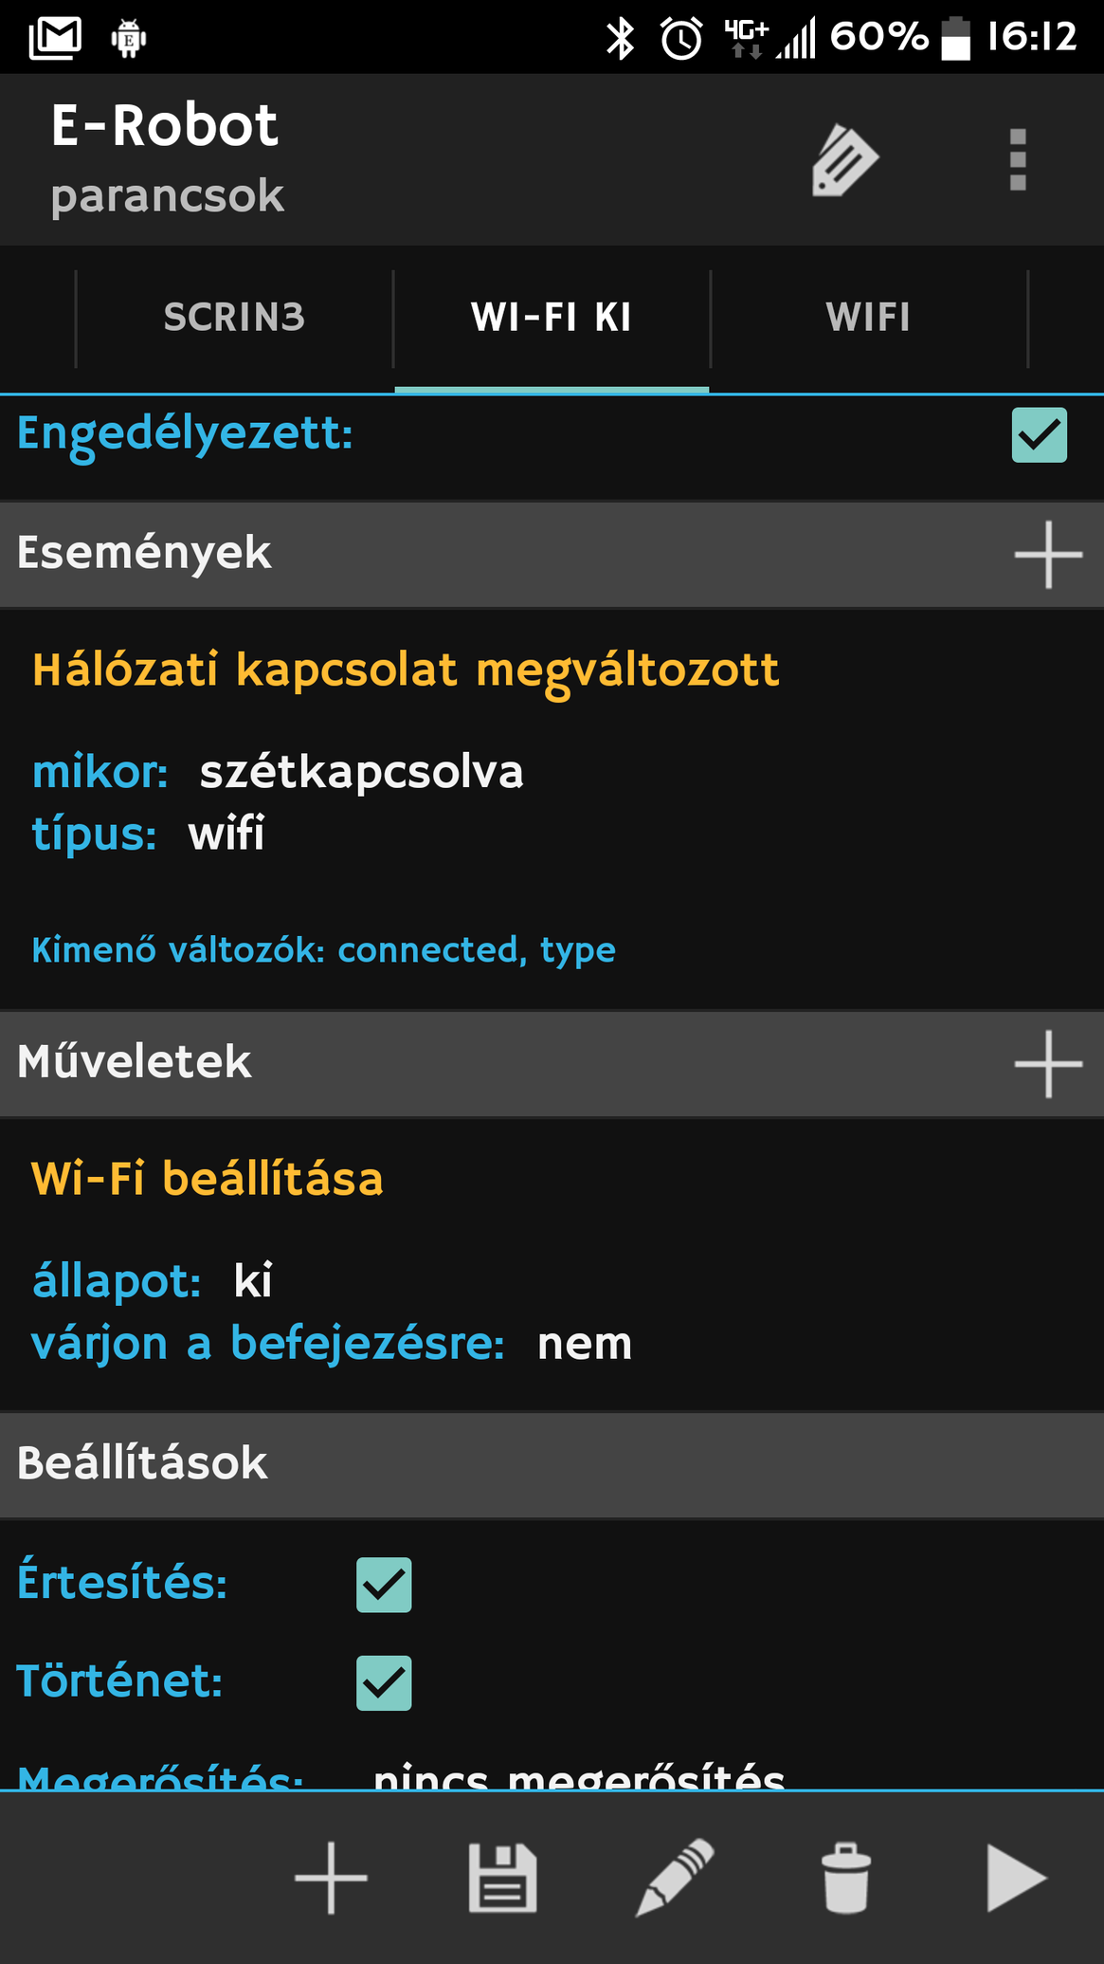Run the command with the play icon

[1016, 1877]
